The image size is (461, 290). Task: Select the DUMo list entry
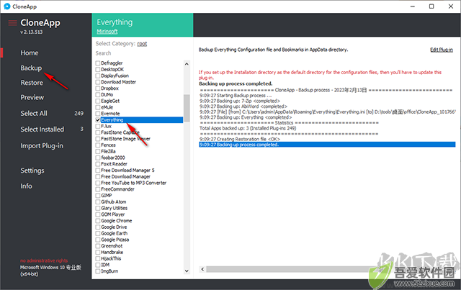pos(107,94)
